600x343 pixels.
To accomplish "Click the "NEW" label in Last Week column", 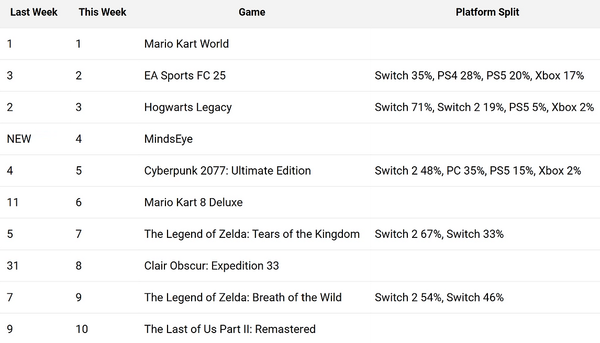I will pyautogui.click(x=19, y=139).
